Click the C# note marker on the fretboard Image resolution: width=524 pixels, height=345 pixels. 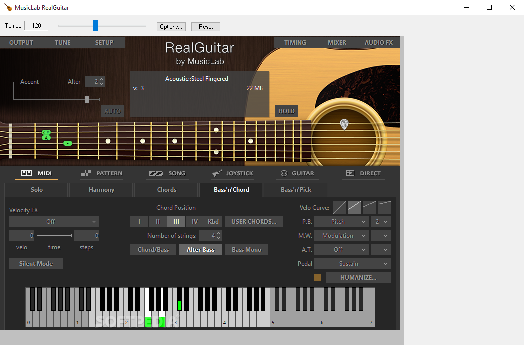click(x=46, y=132)
